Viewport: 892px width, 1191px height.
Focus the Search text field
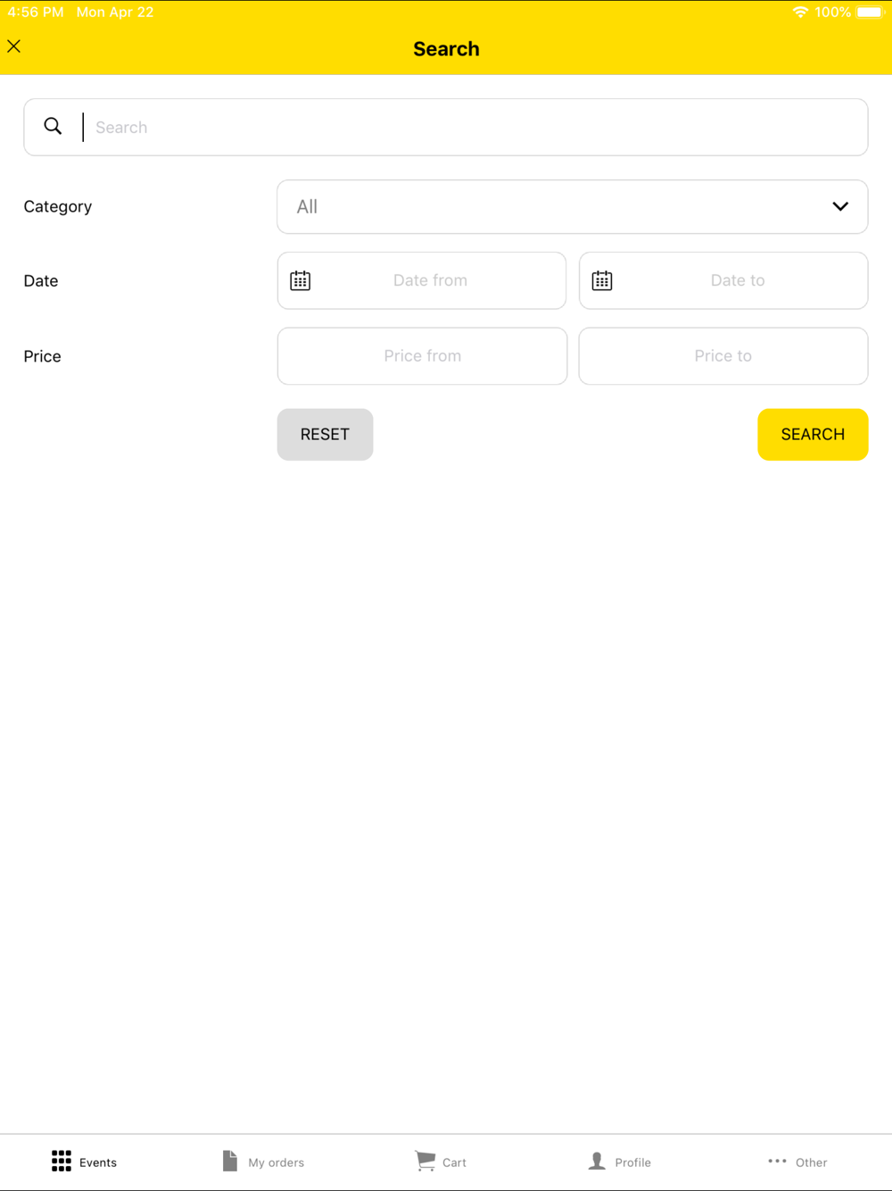[446, 127]
